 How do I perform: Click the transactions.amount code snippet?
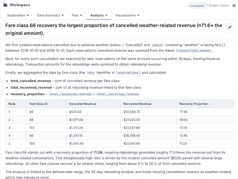(x=194, y=51)
